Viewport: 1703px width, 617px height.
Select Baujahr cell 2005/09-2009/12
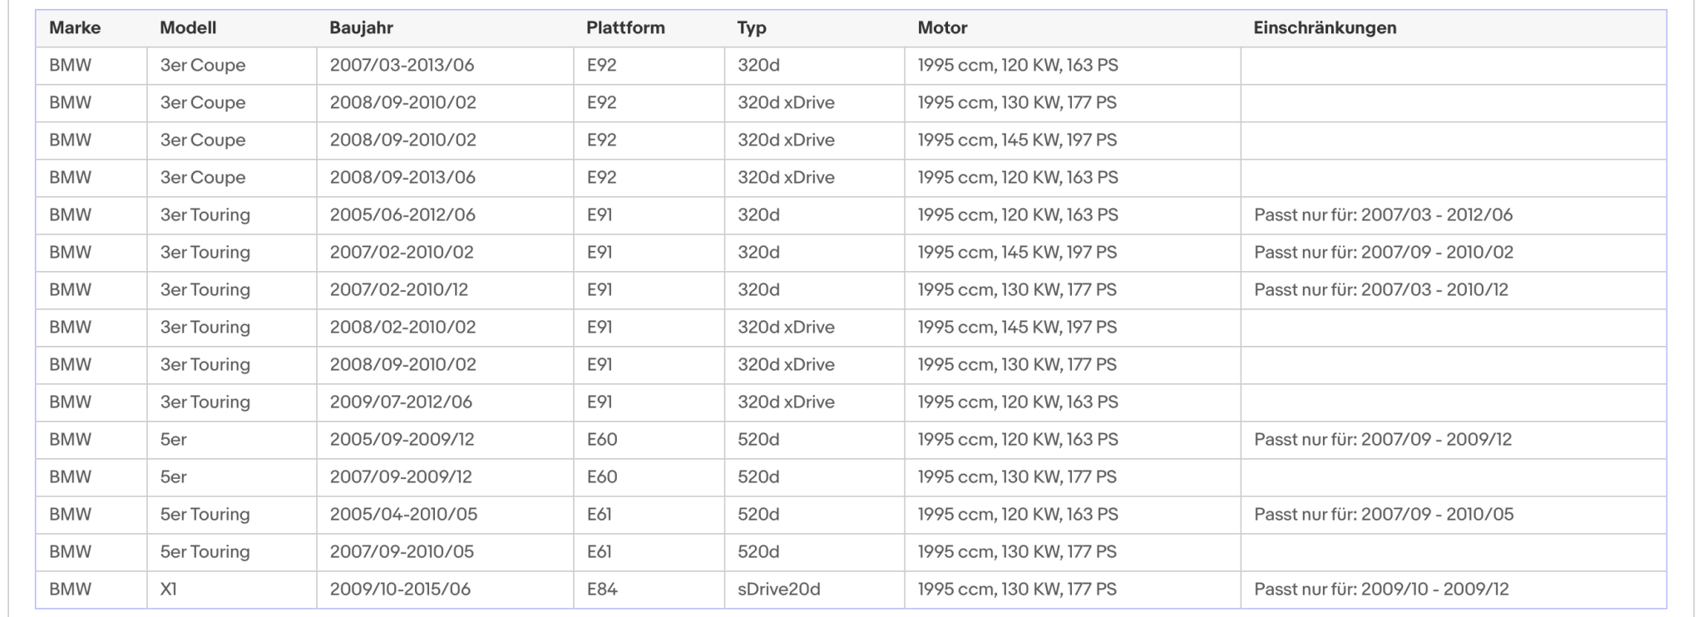(x=445, y=440)
